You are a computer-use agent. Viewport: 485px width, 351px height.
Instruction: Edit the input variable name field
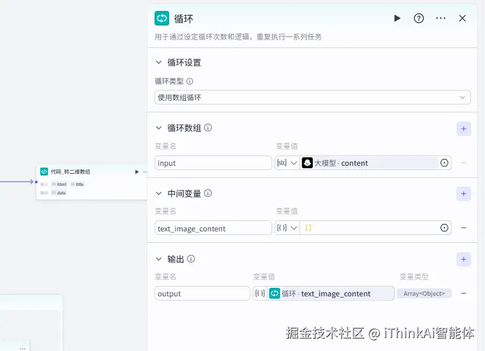click(213, 163)
